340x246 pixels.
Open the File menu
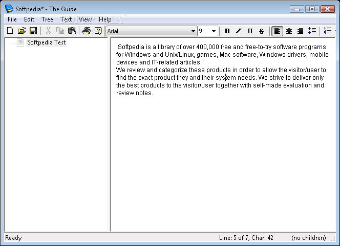(x=12, y=19)
